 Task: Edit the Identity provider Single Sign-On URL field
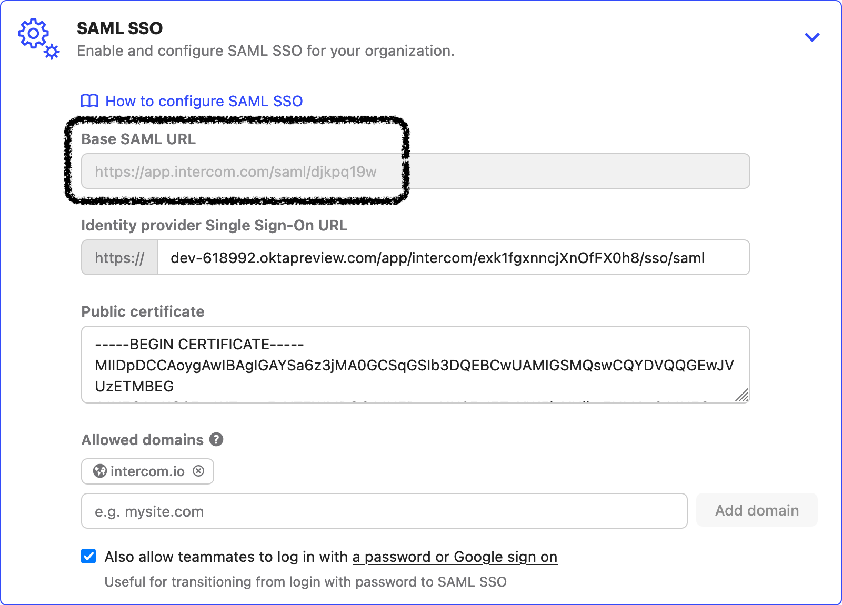click(454, 257)
